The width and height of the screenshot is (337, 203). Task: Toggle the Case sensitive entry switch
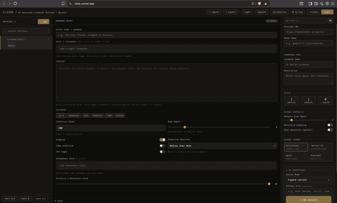click(x=163, y=146)
